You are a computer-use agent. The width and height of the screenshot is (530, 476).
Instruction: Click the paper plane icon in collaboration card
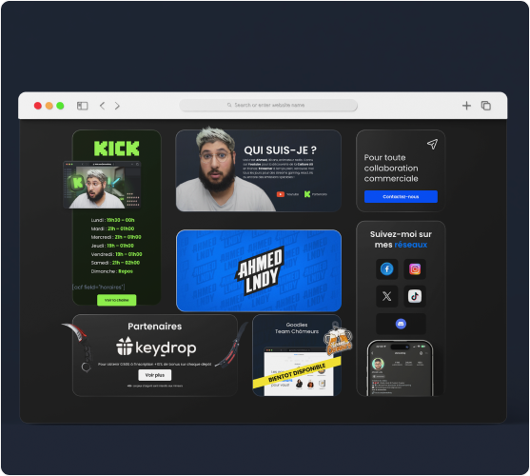(432, 144)
